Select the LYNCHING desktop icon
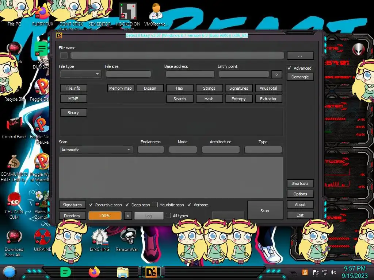 tap(99, 240)
